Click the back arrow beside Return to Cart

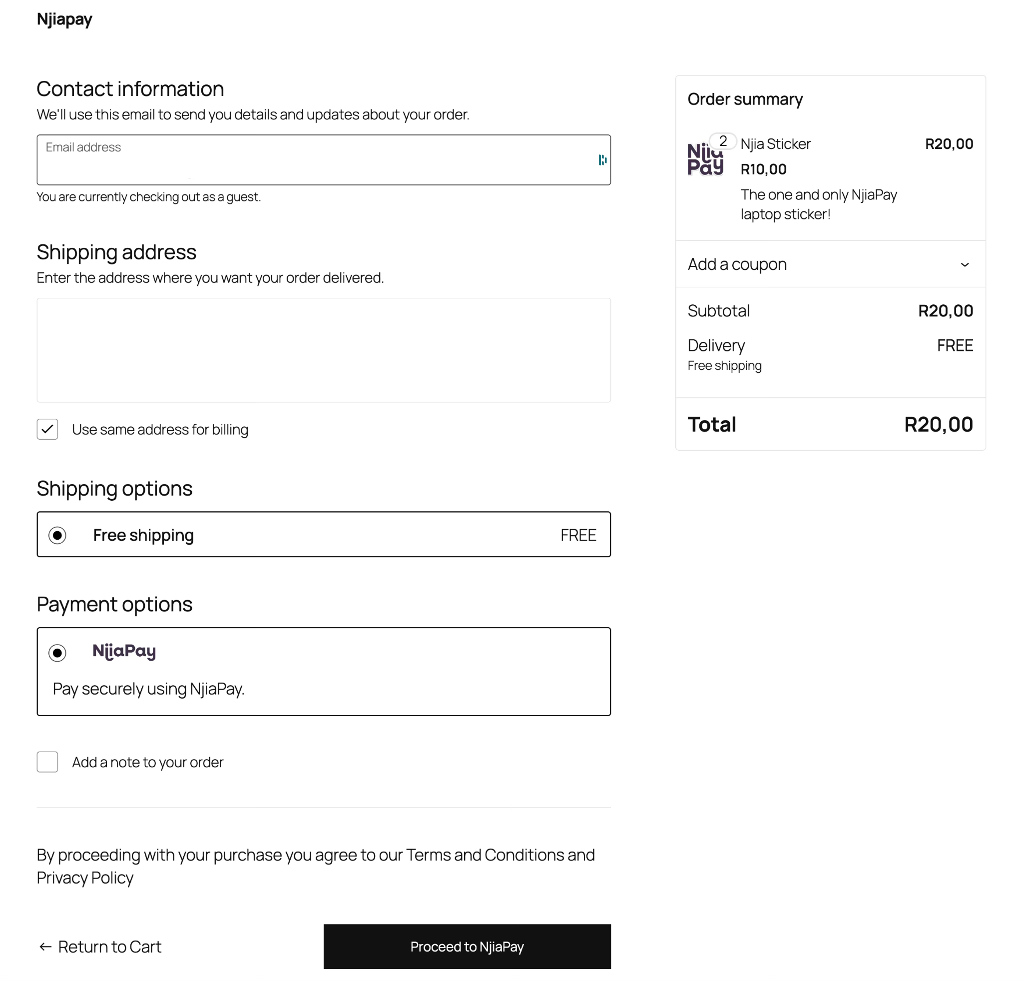tap(45, 947)
